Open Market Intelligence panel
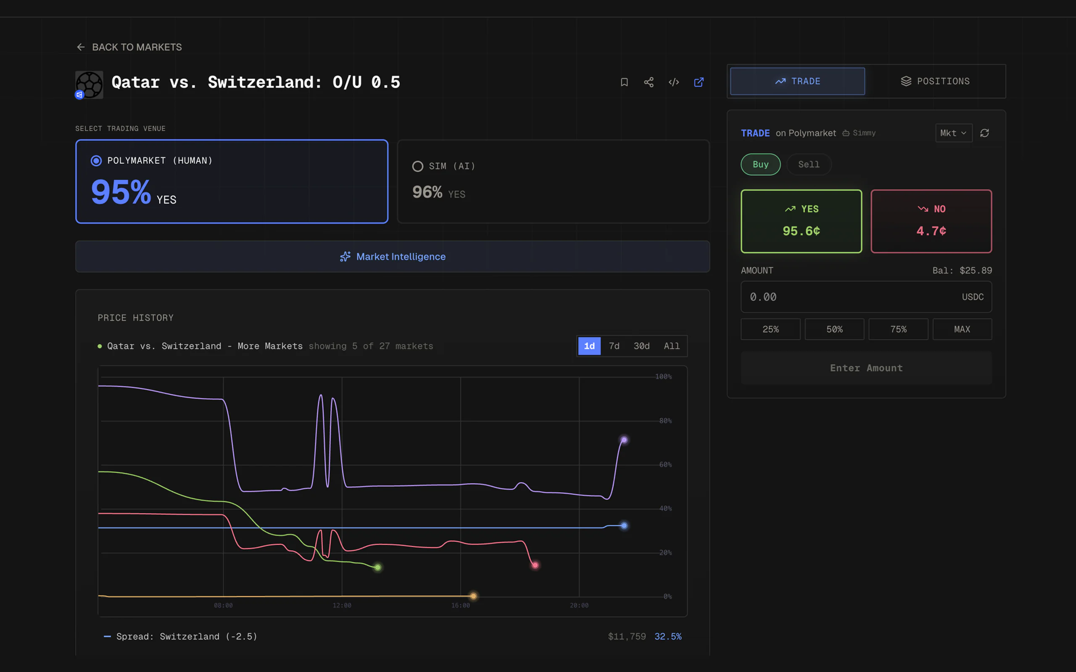Viewport: 1076px width, 672px height. (393, 257)
